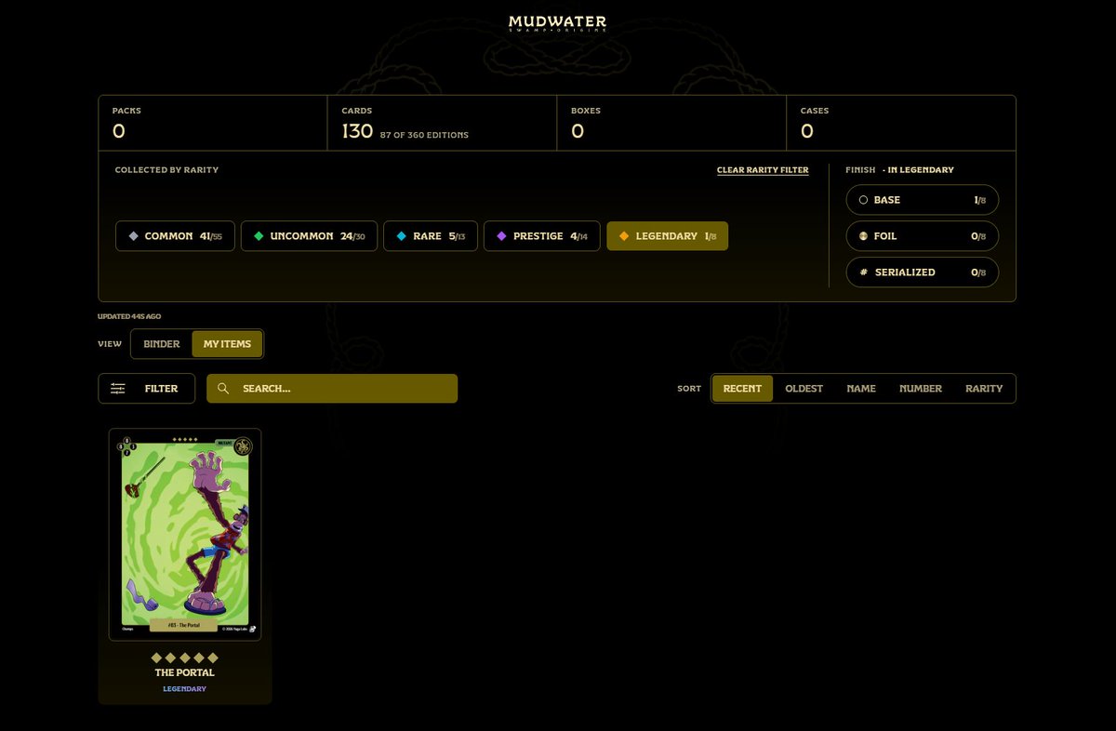Sort by Name
The height and width of the screenshot is (731, 1116).
[x=861, y=389]
